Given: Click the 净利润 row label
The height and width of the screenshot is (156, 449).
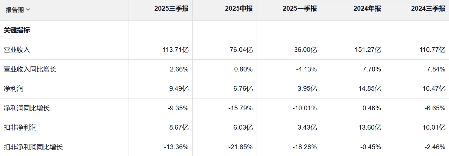Looking at the screenshot, I should click(x=13, y=89).
